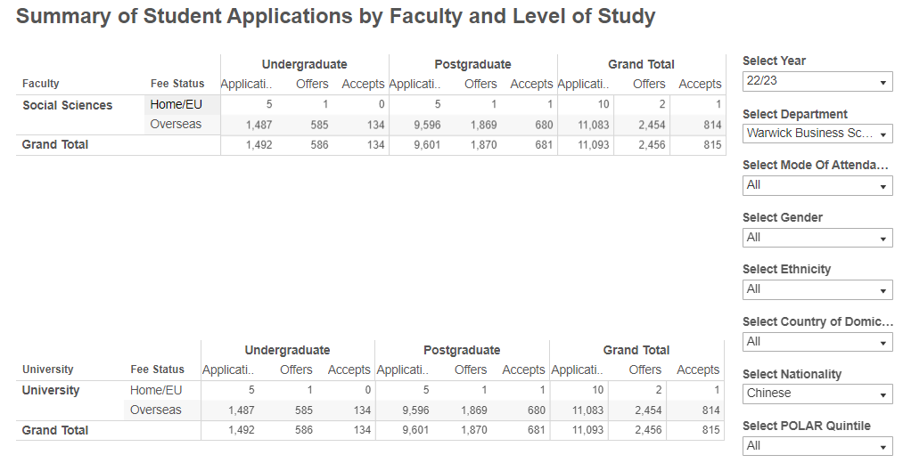Click Postgraduate header in faculty table
Screen dimensions: 903x463
472,64
